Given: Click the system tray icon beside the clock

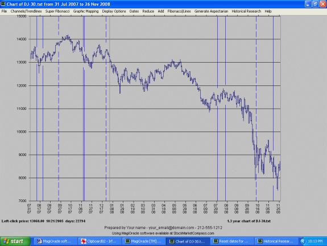Looking at the screenshot, I should point(303,241).
